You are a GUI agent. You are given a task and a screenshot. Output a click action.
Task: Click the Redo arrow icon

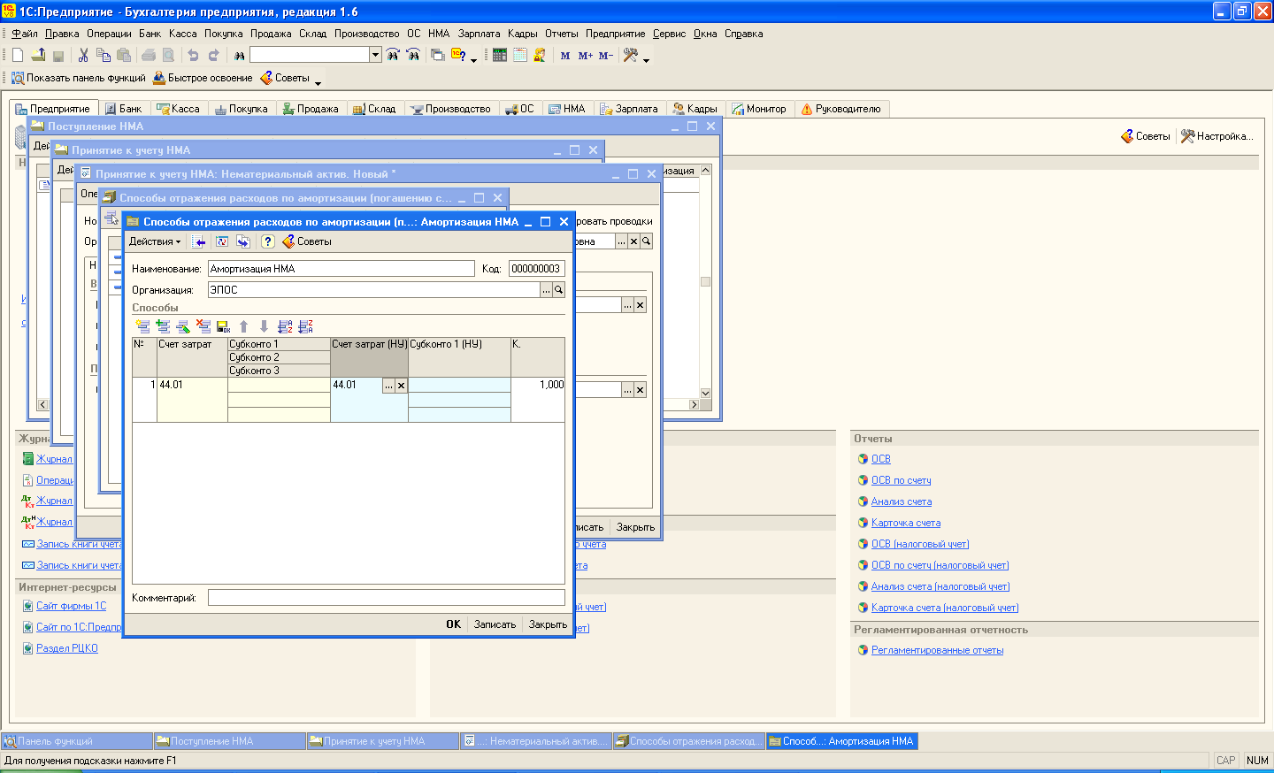[213, 55]
